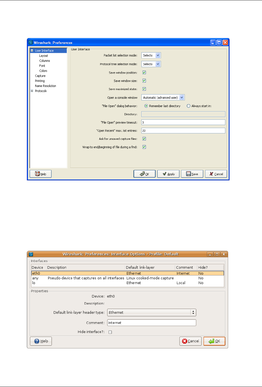This screenshot has width=262, height=387.
Task: Open Protocol tree selection mode dropdown
Action: [151, 64]
